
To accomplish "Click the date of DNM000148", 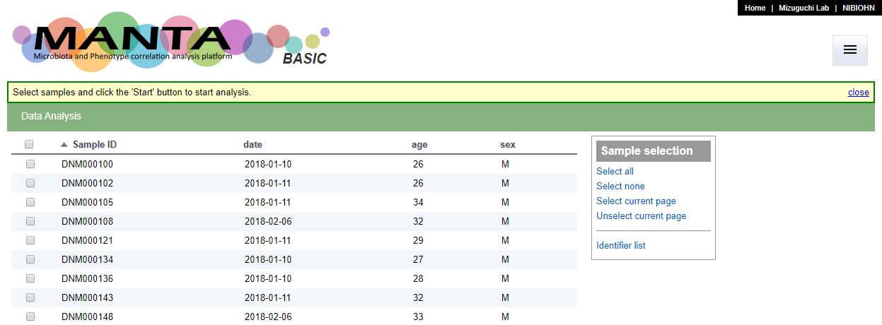I will pyautogui.click(x=268, y=317).
